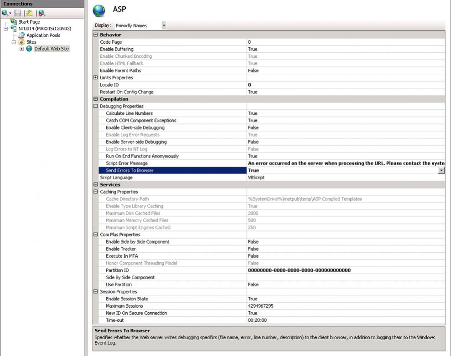This screenshot has width=451, height=356.
Task: Open the Display Friendly Names dropdown
Action: [164, 25]
